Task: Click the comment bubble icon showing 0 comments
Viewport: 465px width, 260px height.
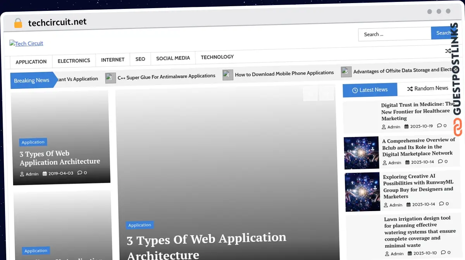Action: 80,173
